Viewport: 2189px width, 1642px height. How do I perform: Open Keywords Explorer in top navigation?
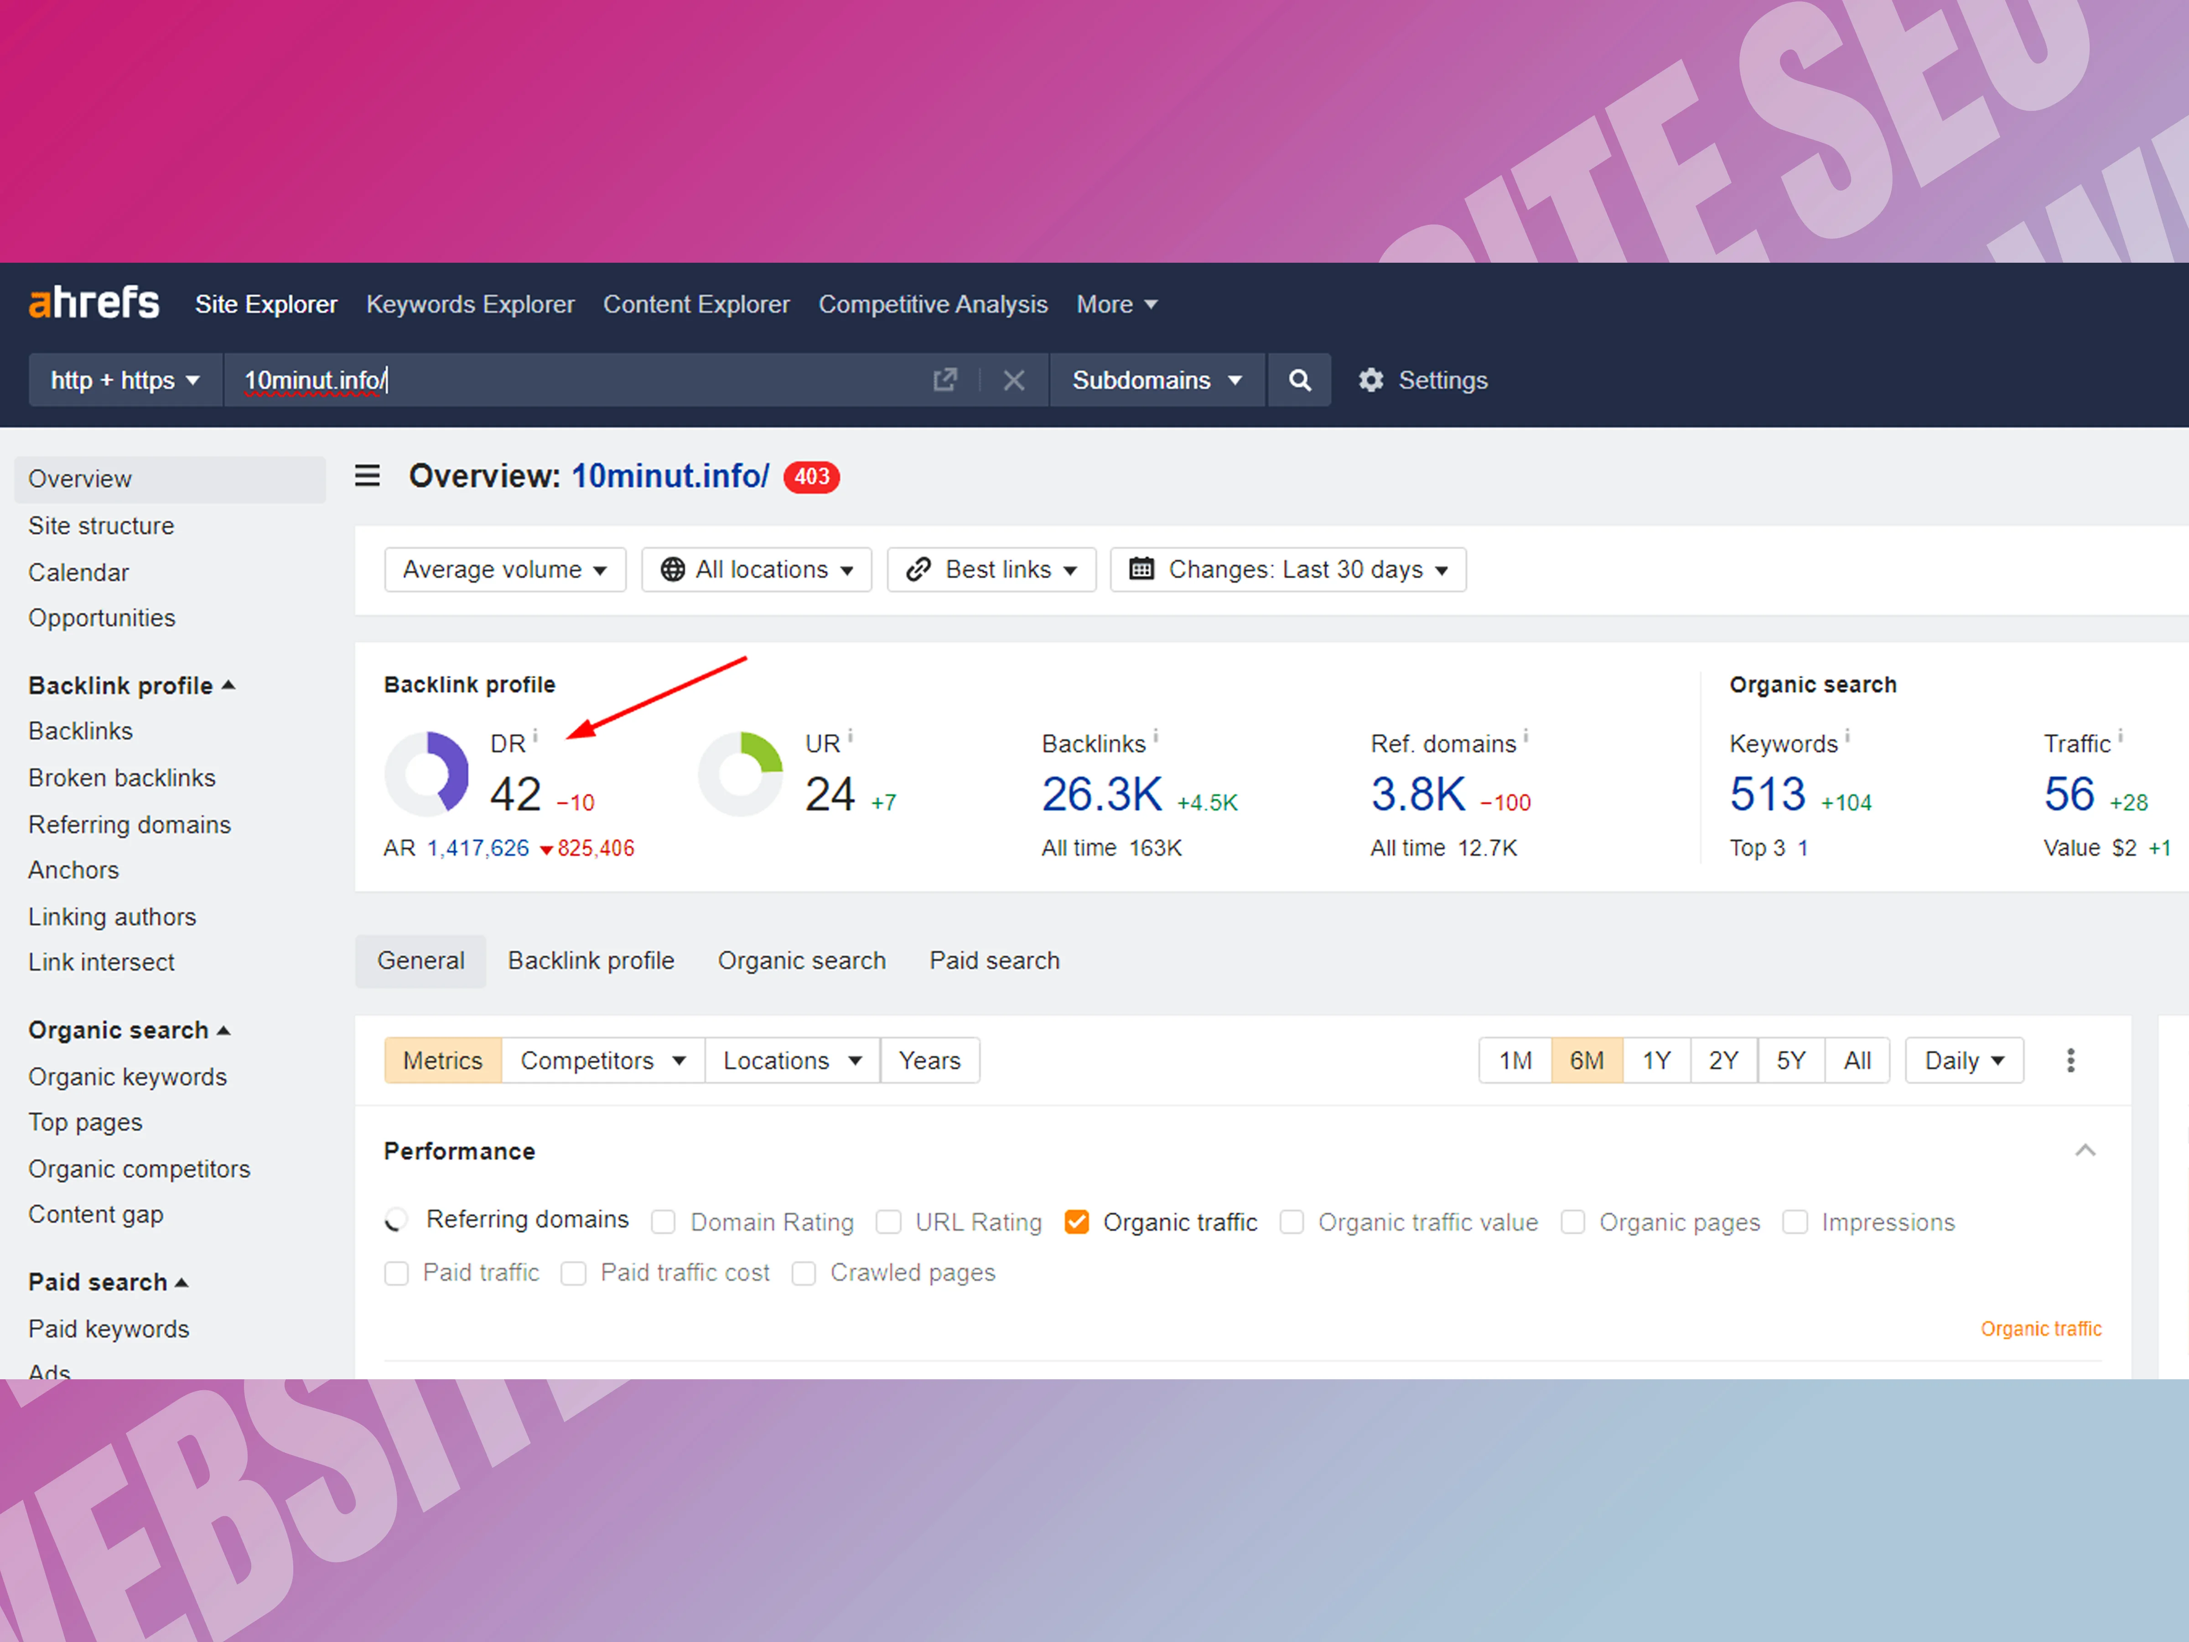pyautogui.click(x=470, y=304)
